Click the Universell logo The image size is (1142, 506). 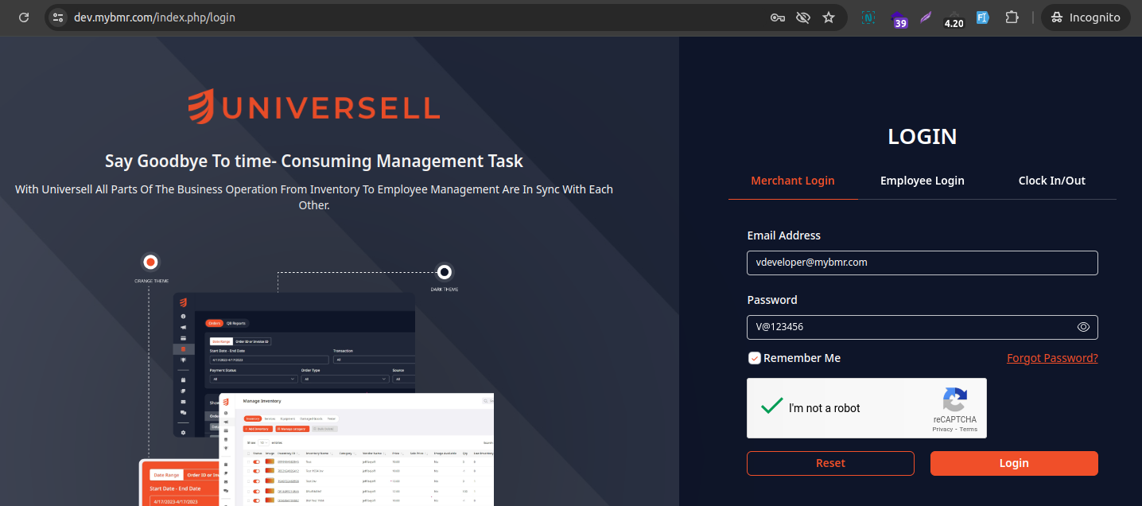point(314,107)
